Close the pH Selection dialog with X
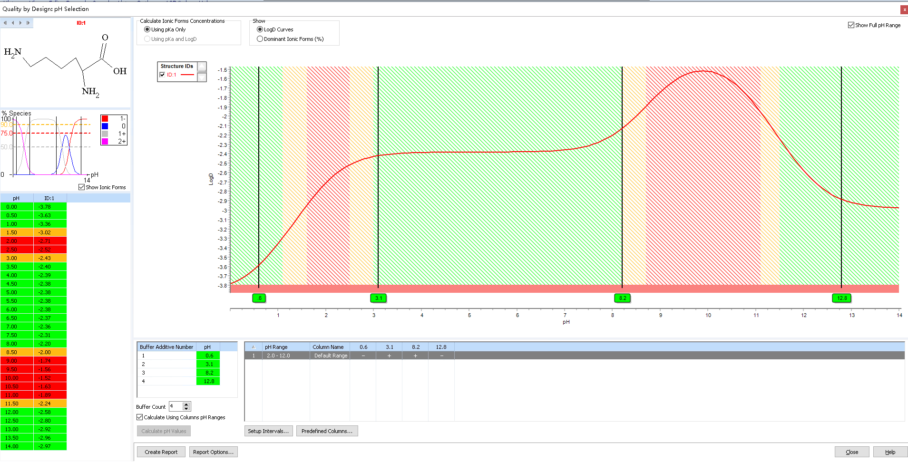The height and width of the screenshot is (462, 908). pyautogui.click(x=904, y=10)
